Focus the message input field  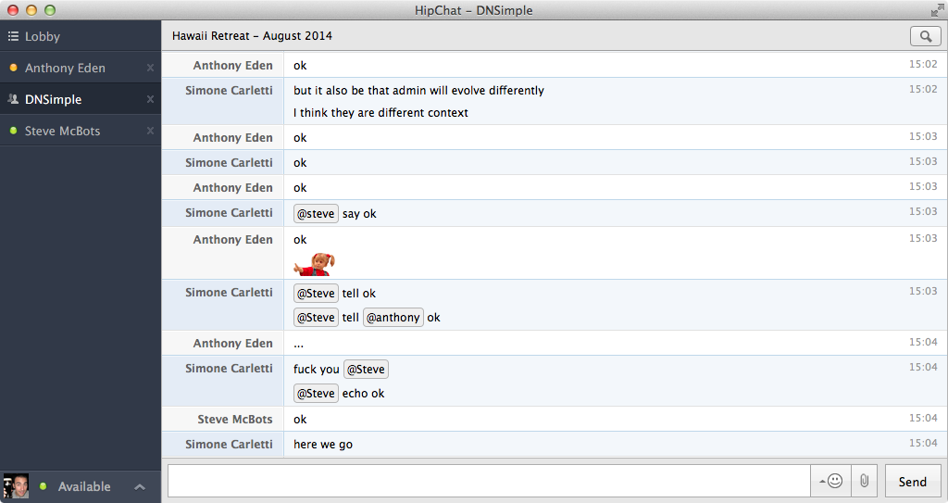tap(489, 481)
